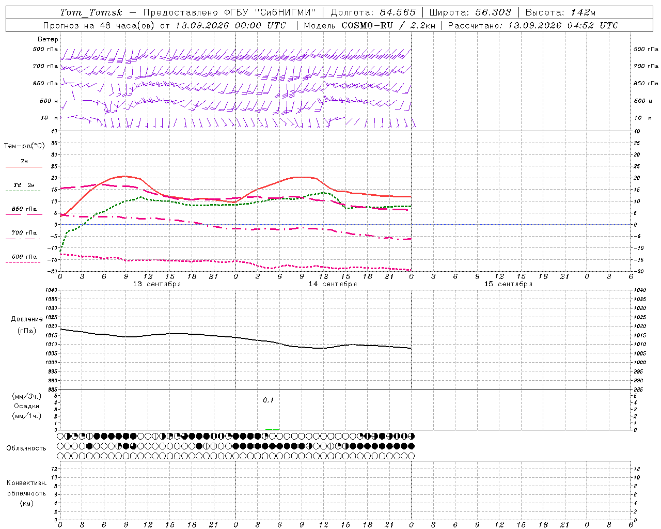Screen dimensions: 661x529
Task: Click the Облачность cloudiness row label
Action: pyautogui.click(x=26, y=448)
